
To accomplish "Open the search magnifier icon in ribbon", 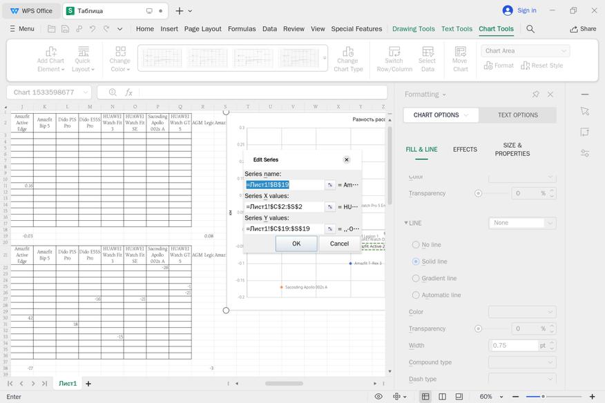I will [530, 29].
